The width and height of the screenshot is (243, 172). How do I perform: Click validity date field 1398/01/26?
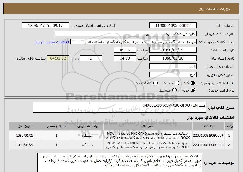173,58
